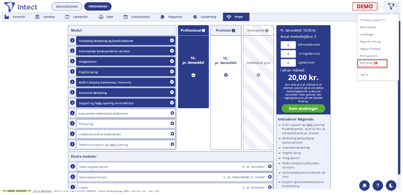The width and height of the screenshot is (403, 195).
Task: Select the Premium package plus button
Action: (226, 75)
